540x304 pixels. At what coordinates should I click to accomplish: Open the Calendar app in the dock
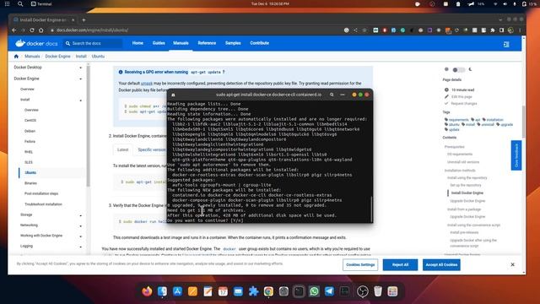coord(223,291)
